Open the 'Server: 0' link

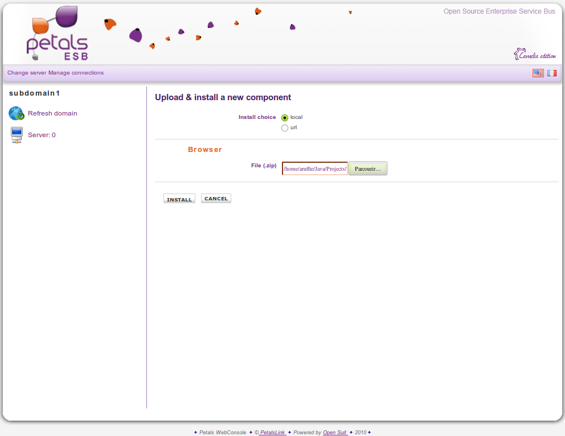pos(42,135)
